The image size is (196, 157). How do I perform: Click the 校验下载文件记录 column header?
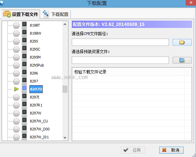(128, 72)
